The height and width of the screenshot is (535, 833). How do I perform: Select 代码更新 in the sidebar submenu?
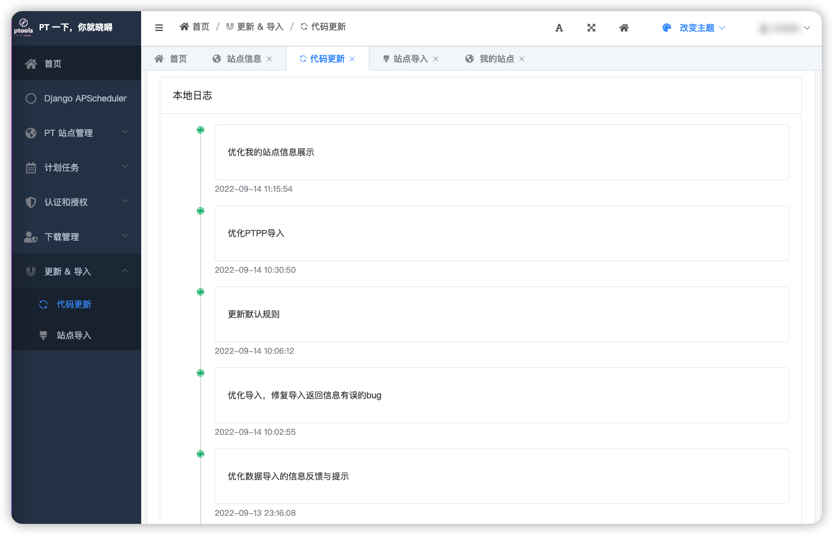coord(76,304)
